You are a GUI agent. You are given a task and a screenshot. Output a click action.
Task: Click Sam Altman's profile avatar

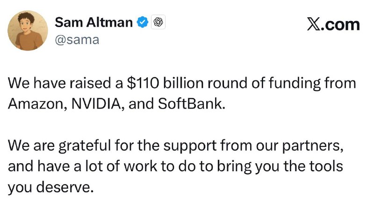28,30
